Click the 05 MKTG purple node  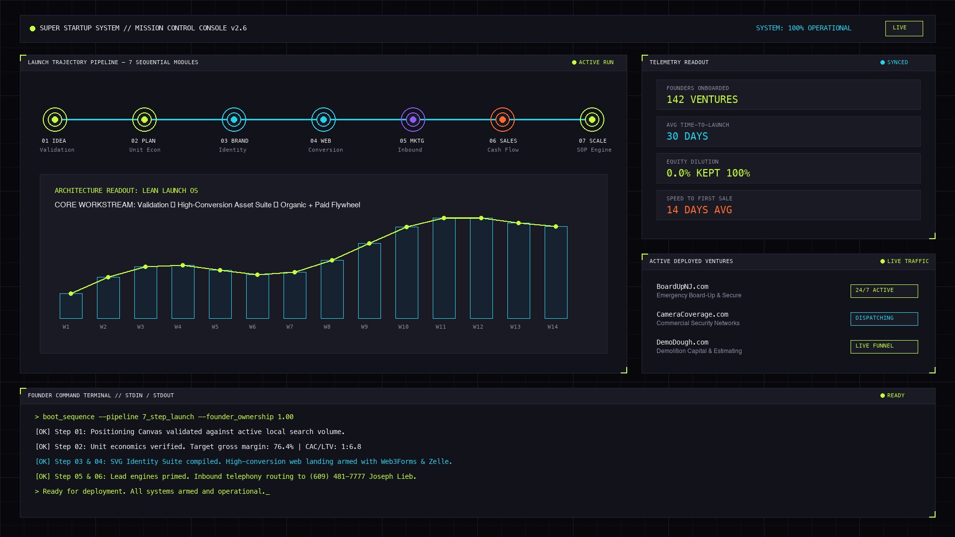[413, 120]
